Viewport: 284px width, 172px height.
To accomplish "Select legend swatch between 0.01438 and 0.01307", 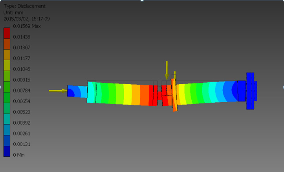I will 7,44.
